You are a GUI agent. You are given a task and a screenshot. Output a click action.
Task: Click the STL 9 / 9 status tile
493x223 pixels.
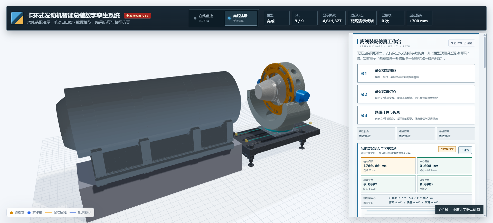coord(305,18)
